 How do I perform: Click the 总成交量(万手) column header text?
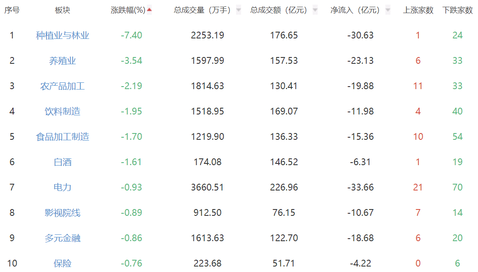pos(202,10)
